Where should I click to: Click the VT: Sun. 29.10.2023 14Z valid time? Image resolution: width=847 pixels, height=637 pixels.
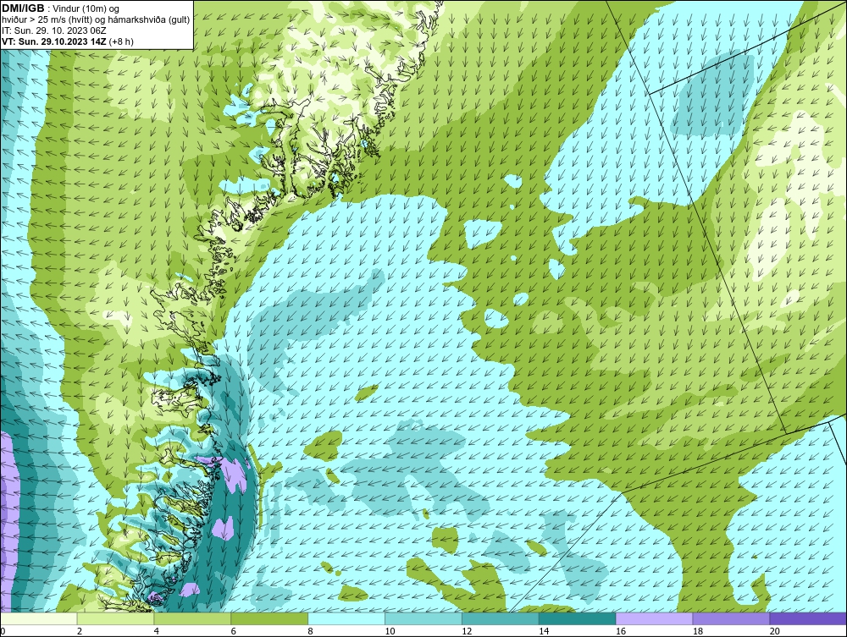(54, 41)
